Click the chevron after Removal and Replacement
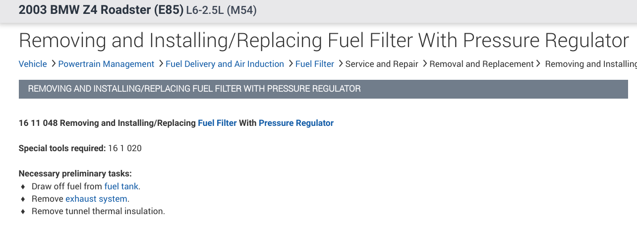Viewport: 637px width, 227px height. click(538, 64)
